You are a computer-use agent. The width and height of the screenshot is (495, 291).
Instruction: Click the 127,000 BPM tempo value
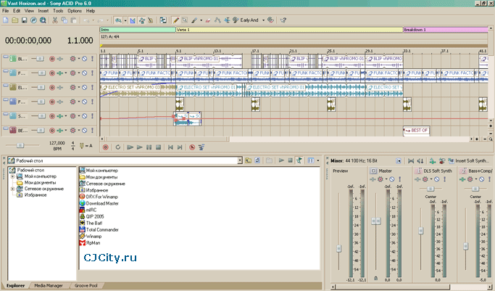tap(57, 143)
